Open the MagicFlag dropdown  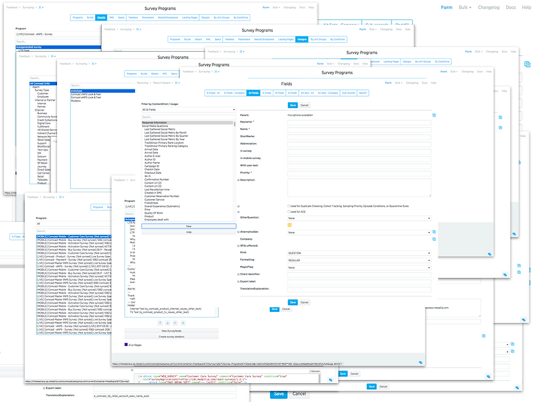point(359,267)
